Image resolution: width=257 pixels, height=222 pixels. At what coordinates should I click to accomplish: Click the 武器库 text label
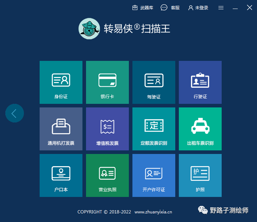point(147,8)
